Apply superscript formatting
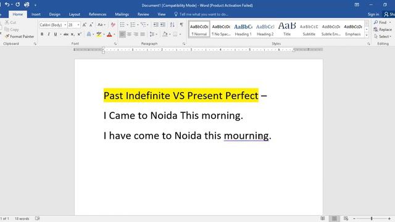395x222 pixels. click(x=79, y=35)
